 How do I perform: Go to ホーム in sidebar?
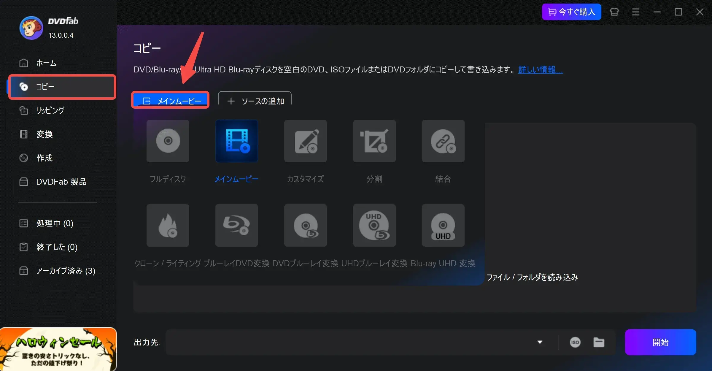click(62, 63)
